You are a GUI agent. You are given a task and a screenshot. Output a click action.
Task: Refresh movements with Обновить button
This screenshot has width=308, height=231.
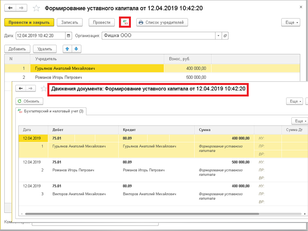pos(29,101)
